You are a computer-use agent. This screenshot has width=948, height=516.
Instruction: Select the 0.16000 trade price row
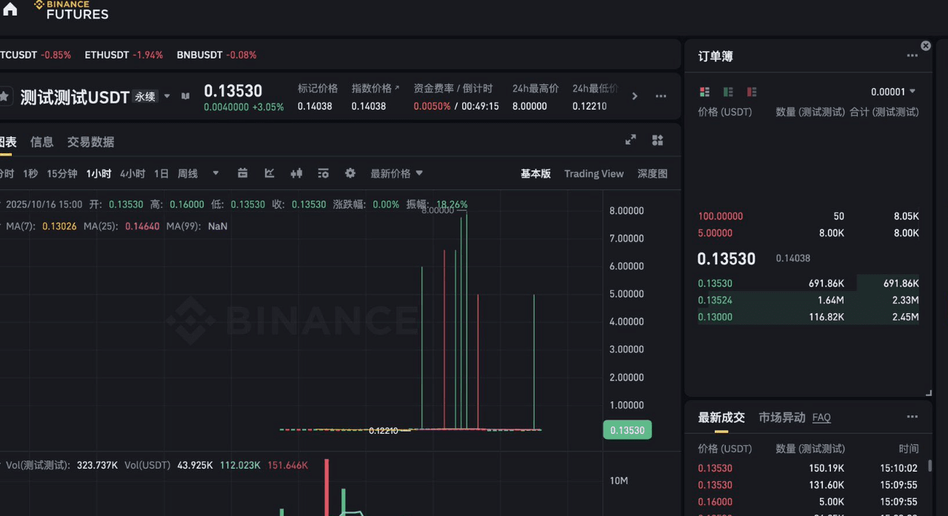[808, 502]
